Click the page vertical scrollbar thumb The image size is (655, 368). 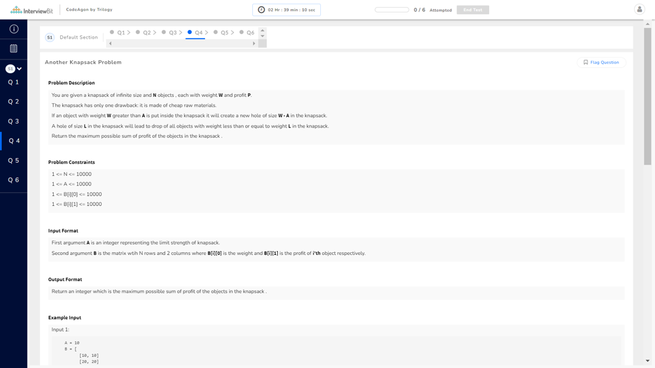pos(648,96)
